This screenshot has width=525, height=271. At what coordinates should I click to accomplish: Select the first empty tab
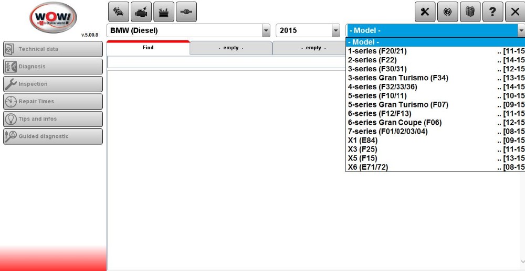(x=231, y=48)
